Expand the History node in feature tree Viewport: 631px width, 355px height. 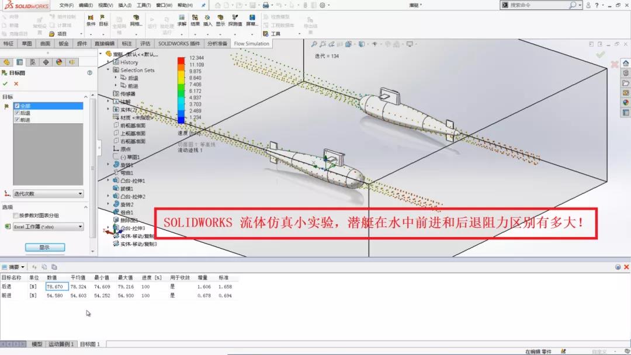click(x=109, y=62)
